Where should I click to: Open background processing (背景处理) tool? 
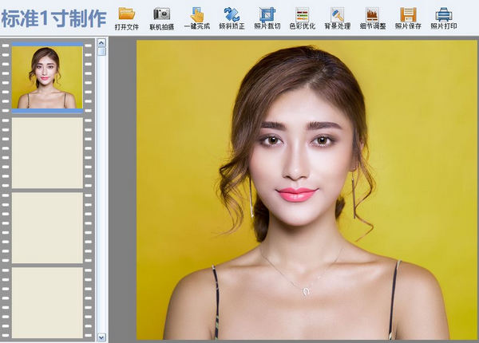pyautogui.click(x=337, y=14)
